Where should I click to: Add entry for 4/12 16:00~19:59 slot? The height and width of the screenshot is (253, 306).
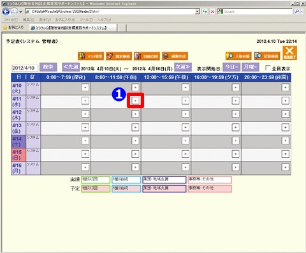[235, 114]
